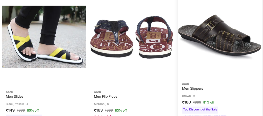
Task: Click the Top Discount of the Sale badge
Action: coord(200,109)
